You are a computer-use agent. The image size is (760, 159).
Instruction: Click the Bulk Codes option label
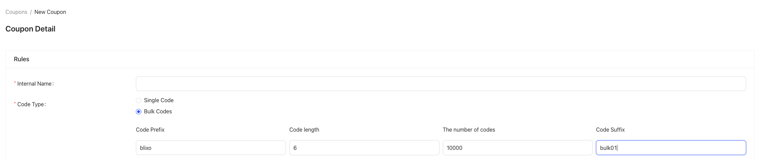click(x=158, y=112)
